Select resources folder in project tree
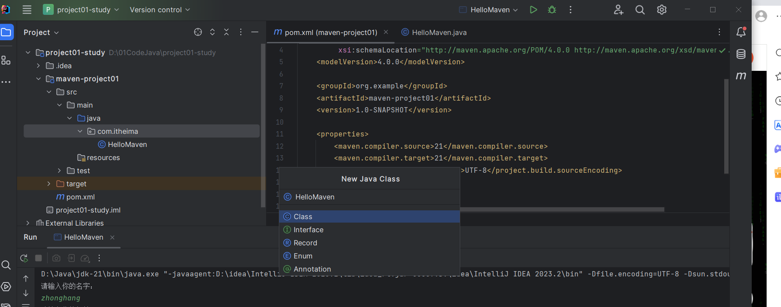Image resolution: width=781 pixels, height=307 pixels. pyautogui.click(x=98, y=157)
